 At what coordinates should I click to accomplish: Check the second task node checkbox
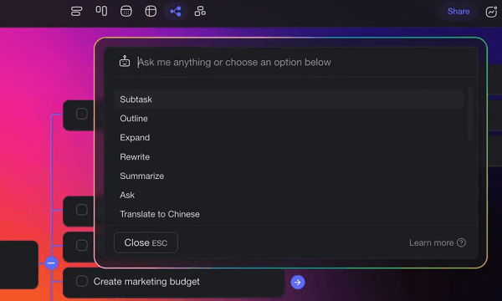coord(82,210)
